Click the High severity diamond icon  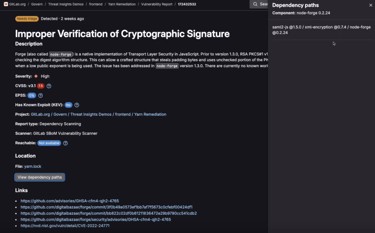pos(36,76)
